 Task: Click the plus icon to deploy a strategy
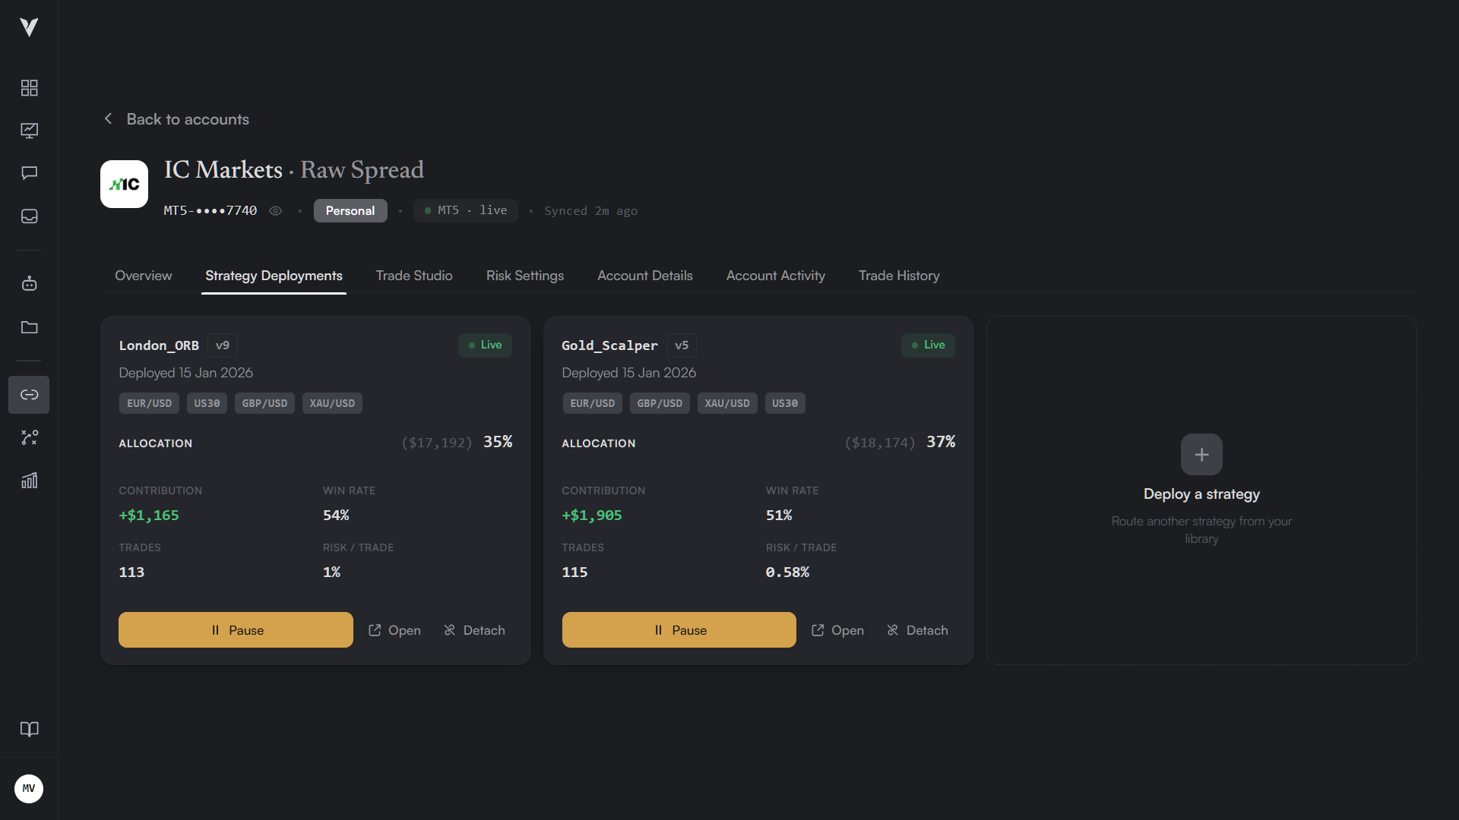[1201, 454]
